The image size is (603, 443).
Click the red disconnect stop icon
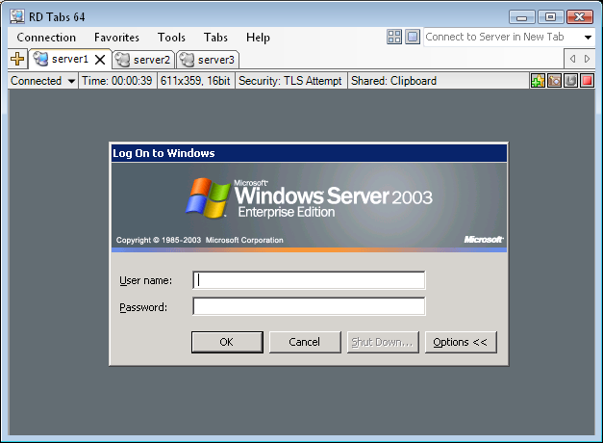point(587,81)
